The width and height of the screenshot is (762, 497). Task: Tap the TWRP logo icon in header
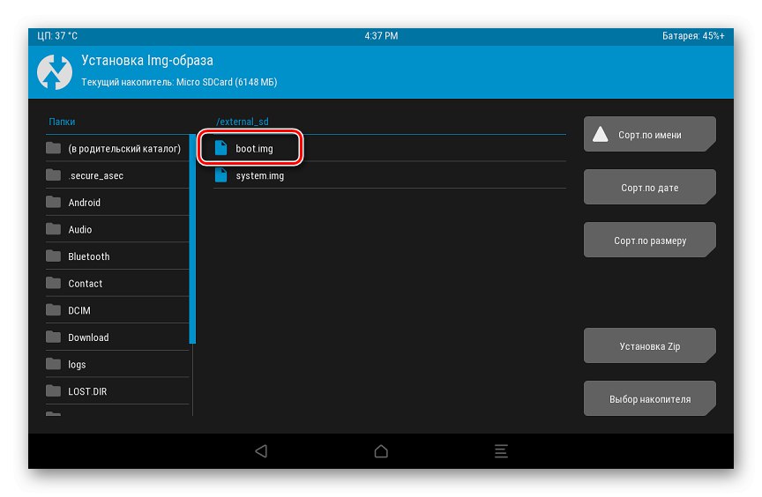point(55,72)
